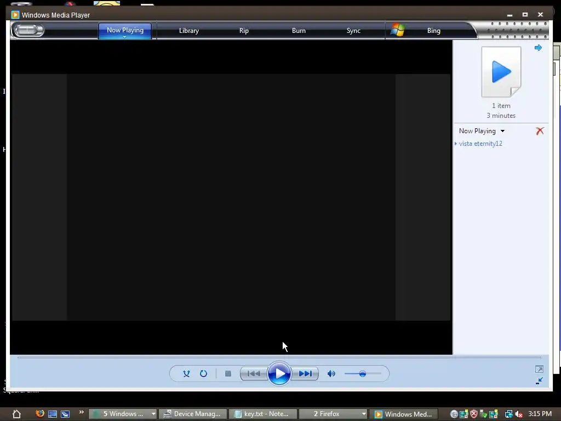Viewport: 561px width, 421px height.
Task: Select the Now Playing tab
Action: pos(125,30)
